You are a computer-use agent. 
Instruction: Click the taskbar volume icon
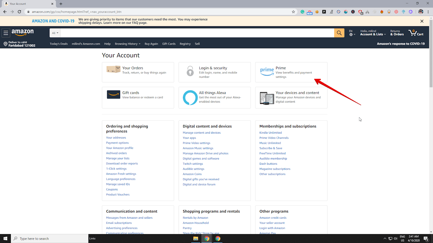tap(395, 238)
